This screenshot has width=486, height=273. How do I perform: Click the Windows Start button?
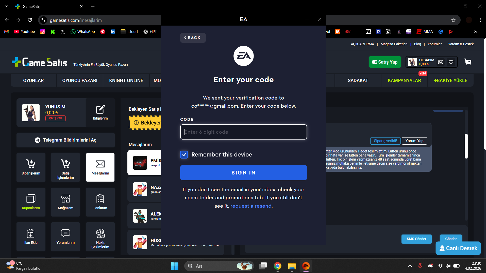point(175,266)
